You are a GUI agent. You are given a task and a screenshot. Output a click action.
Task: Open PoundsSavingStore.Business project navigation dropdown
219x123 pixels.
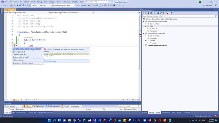[x=26, y=13]
